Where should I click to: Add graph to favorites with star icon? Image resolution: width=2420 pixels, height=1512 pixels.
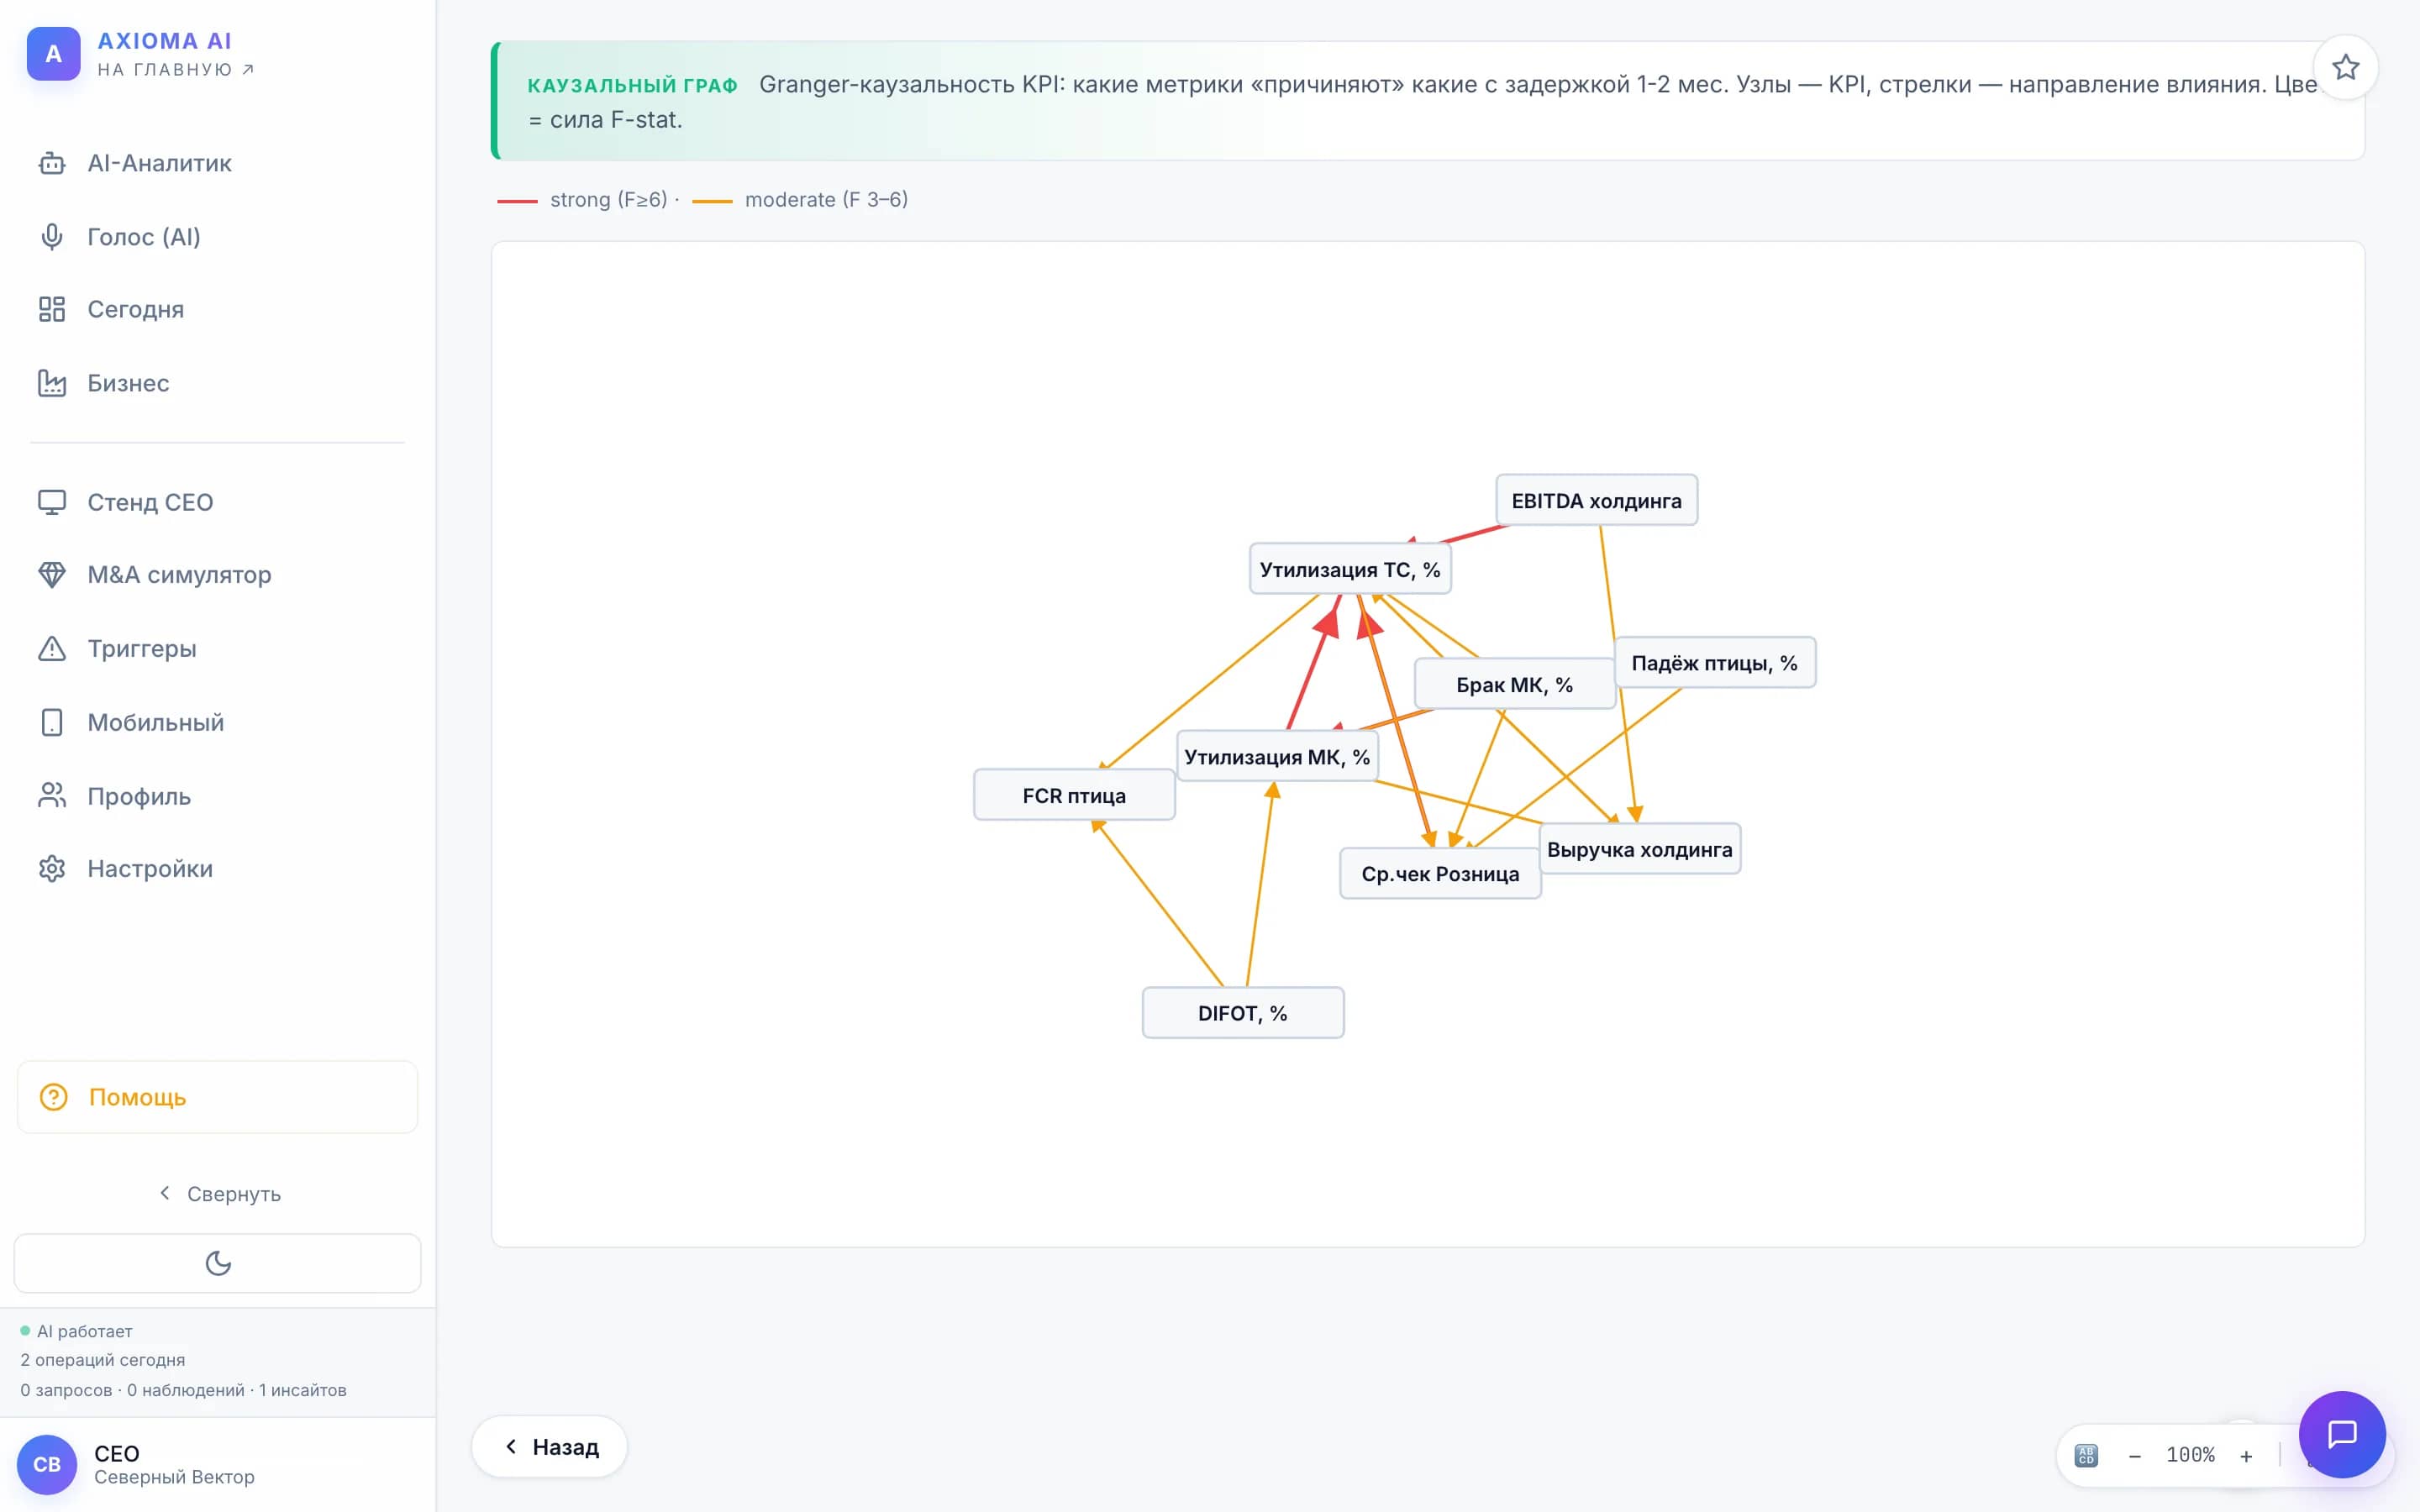point(2345,68)
